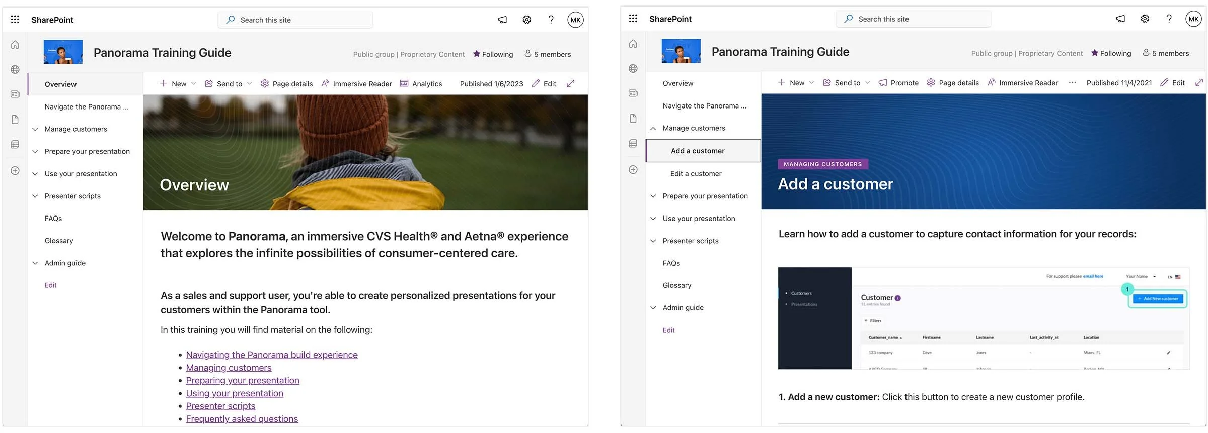Click site logo thumbnail in left window
1208x433 pixels.
click(63, 52)
